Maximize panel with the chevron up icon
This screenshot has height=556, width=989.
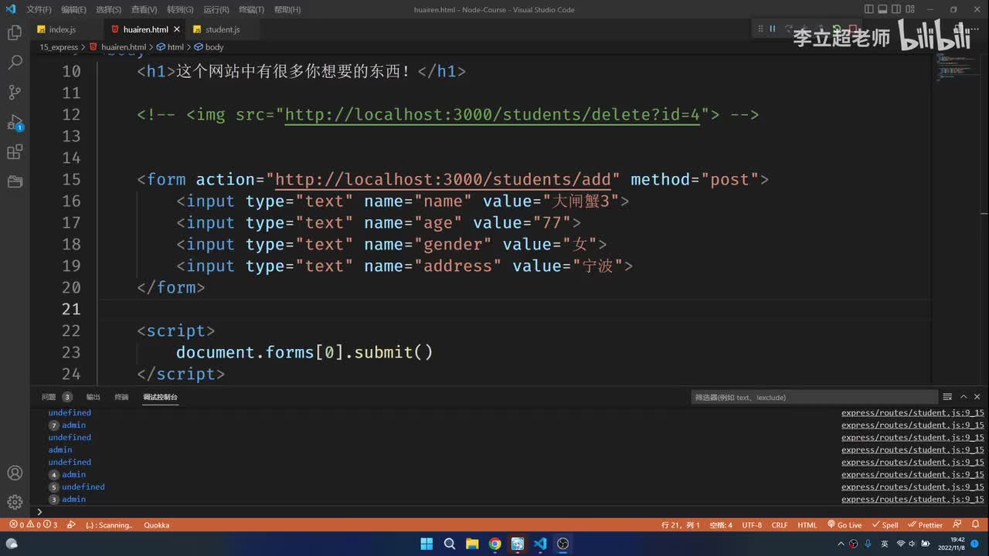[963, 397]
